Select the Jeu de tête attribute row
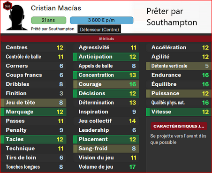The image size is (212, 173). coord(33,103)
